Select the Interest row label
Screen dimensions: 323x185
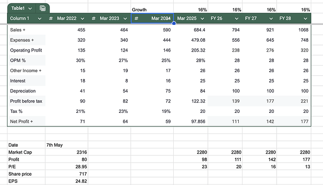click(x=18, y=81)
